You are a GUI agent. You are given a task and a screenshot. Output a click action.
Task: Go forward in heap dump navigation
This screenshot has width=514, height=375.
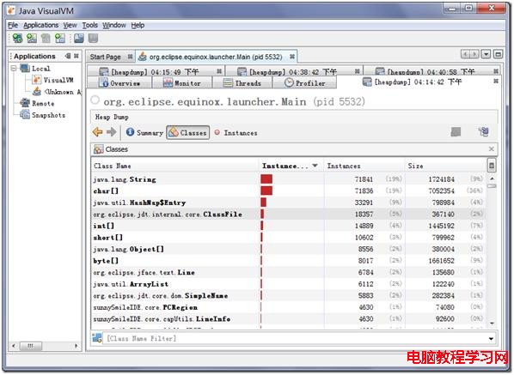[x=112, y=132]
